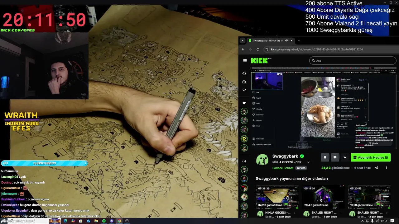Screen dimensions: 399x224
Task: Go back in the browser
Action: coord(243,49)
